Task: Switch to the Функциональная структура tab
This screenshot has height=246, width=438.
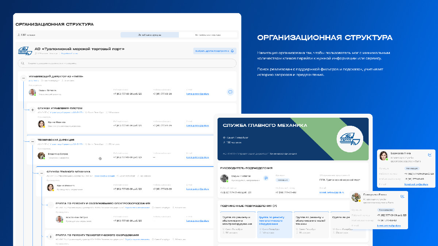Action: (208, 35)
